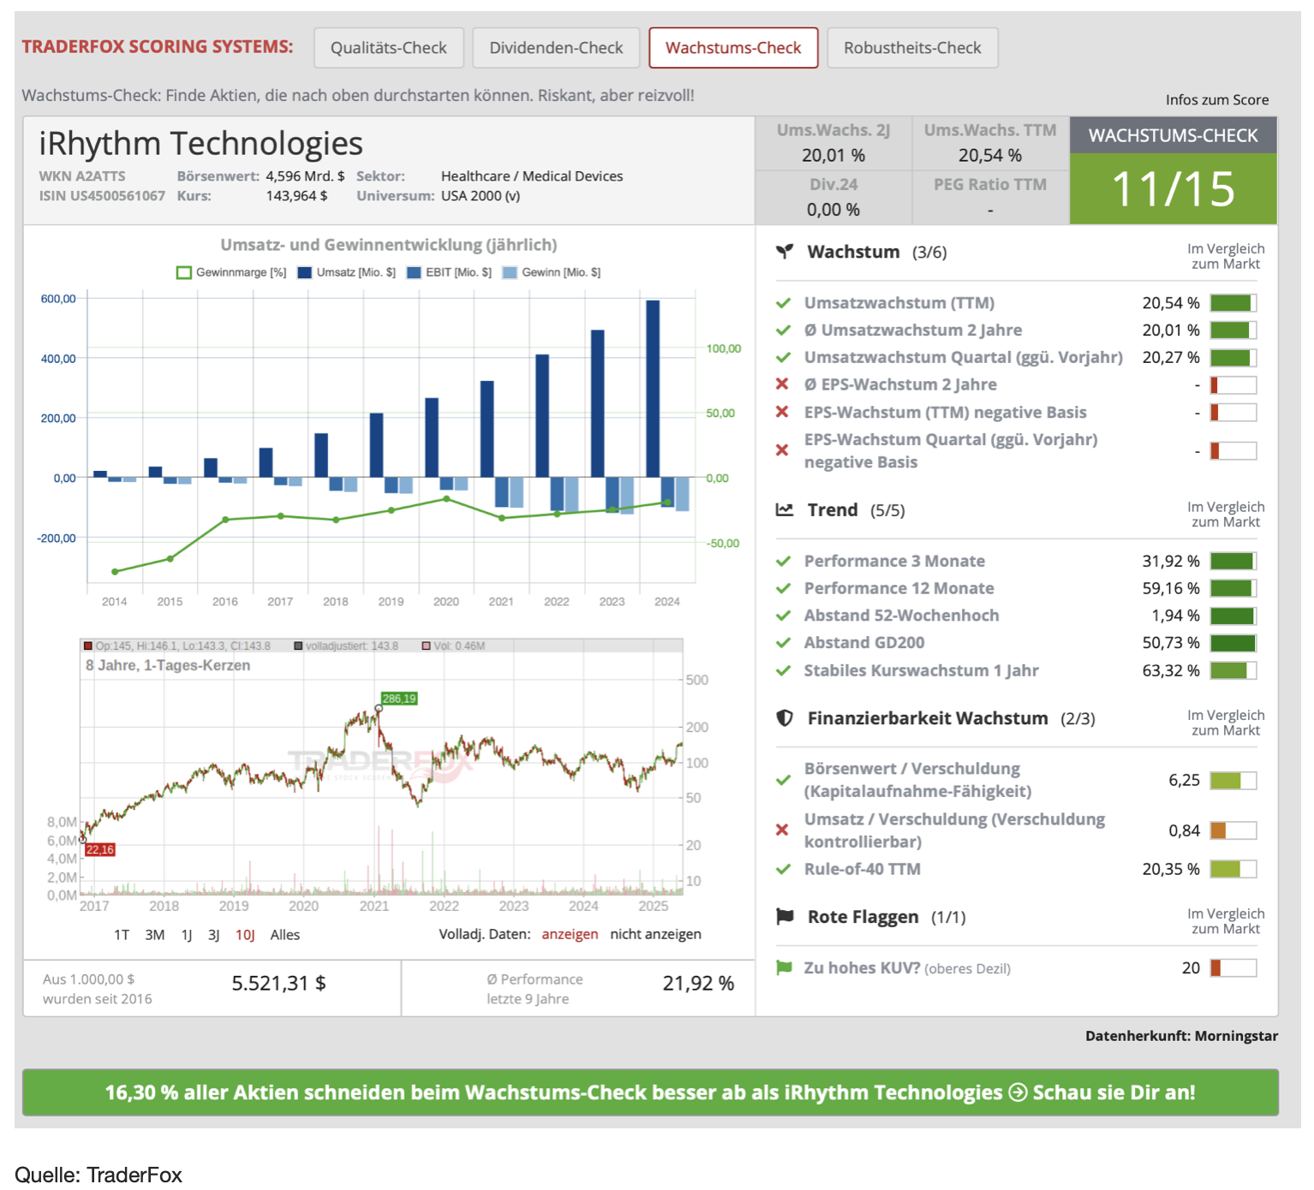The image size is (1314, 1190).
Task: Select the 1J chart timeframe
Action: [187, 935]
